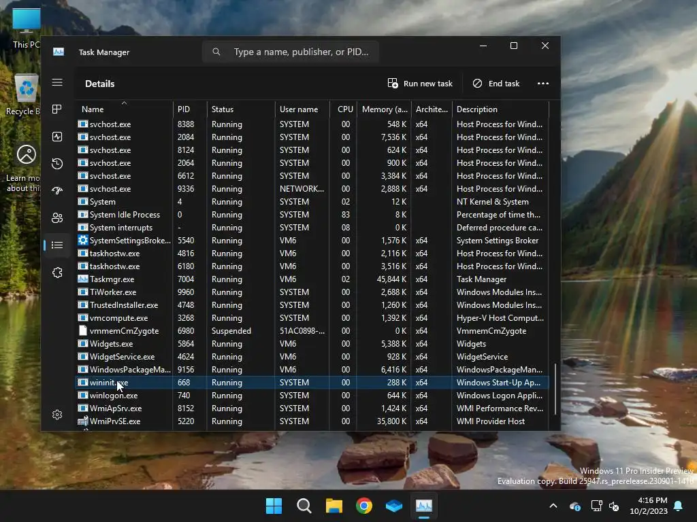Viewport: 697px width, 522px height.
Task: Sort by Description column header
Action: pyautogui.click(x=500, y=109)
